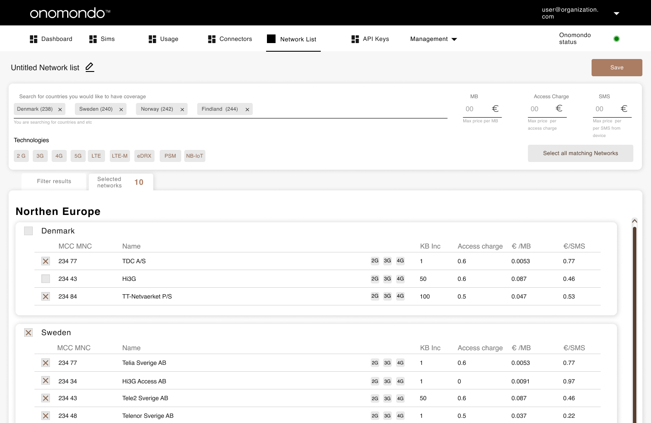Click the Network List icon
Image resolution: width=651 pixels, height=423 pixels.
pyautogui.click(x=271, y=39)
